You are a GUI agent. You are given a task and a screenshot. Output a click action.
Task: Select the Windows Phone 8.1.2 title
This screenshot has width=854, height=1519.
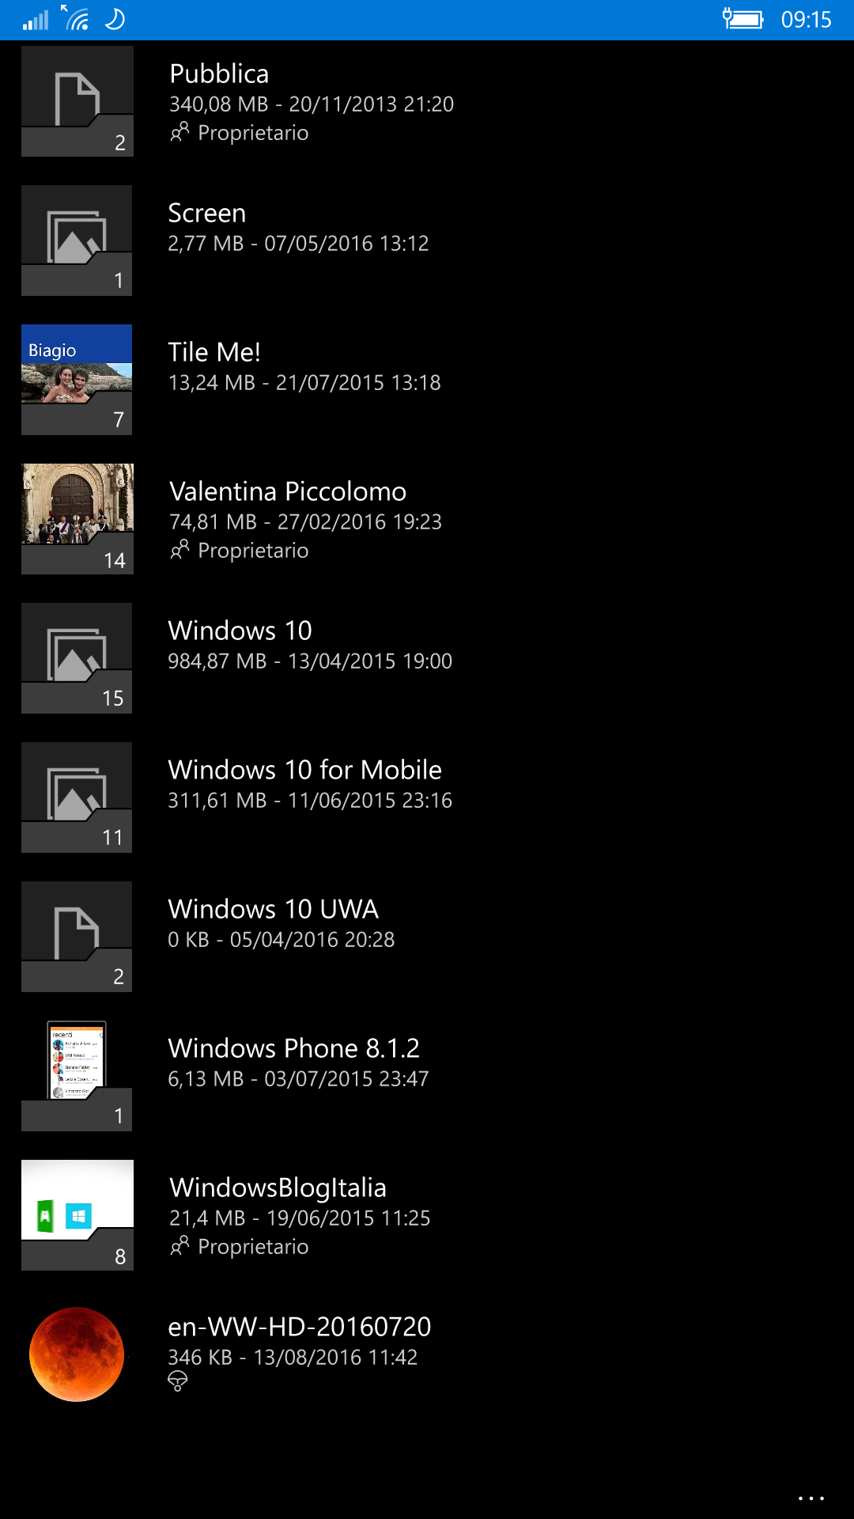pyautogui.click(x=294, y=1048)
